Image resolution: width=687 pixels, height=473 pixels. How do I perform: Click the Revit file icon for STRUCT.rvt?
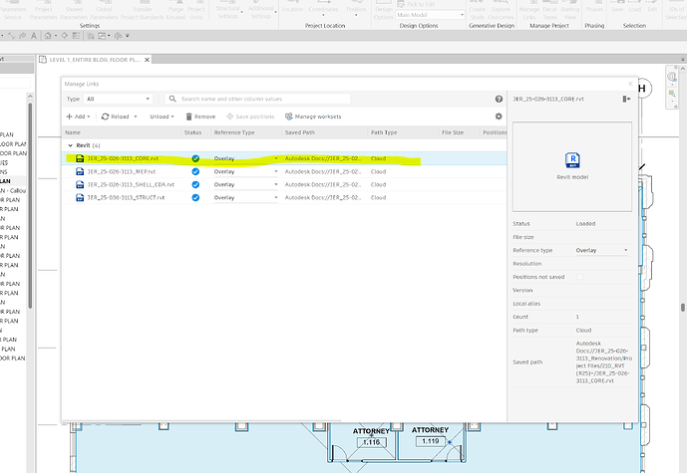click(80, 197)
